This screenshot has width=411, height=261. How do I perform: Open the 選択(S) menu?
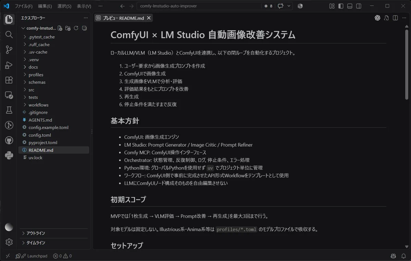tap(64, 6)
